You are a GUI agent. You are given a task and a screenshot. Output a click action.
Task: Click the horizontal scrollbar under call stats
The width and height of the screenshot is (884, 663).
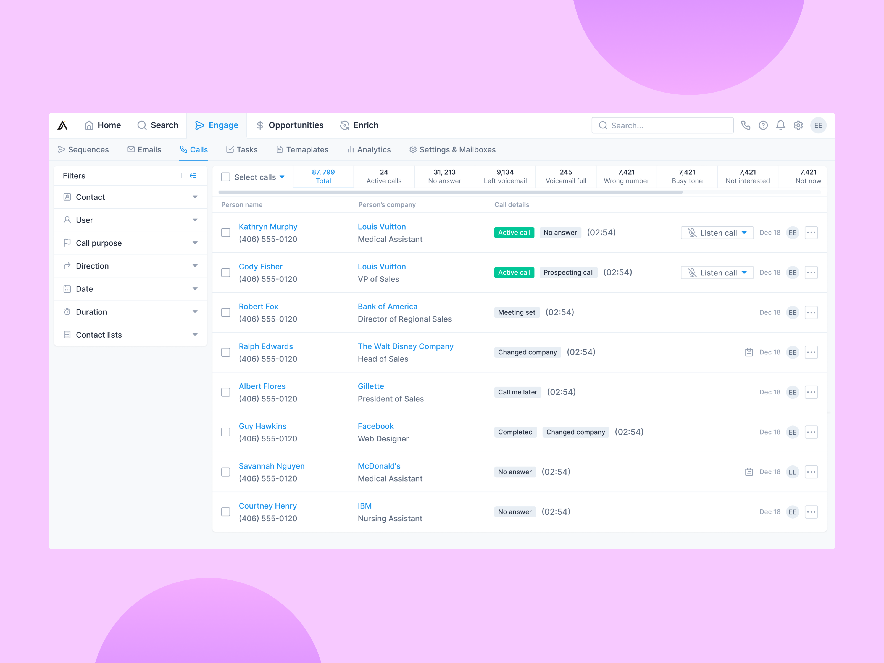pyautogui.click(x=450, y=192)
